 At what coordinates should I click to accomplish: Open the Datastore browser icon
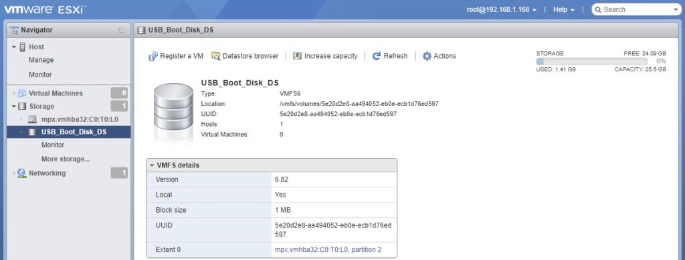(216, 56)
